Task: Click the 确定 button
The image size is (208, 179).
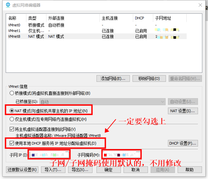Action: click(109, 170)
